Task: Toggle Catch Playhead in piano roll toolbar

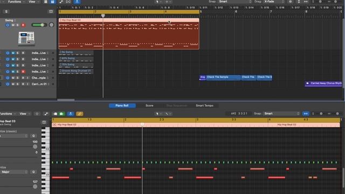Action: (71, 114)
